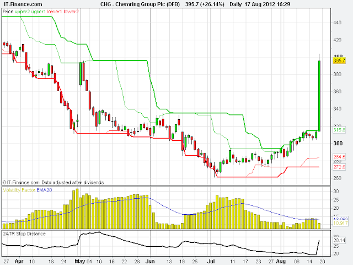Image resolution: width=353 pixels, height=265 pixels.
Task: Click the 340 price axis label
Action: tap(337, 109)
